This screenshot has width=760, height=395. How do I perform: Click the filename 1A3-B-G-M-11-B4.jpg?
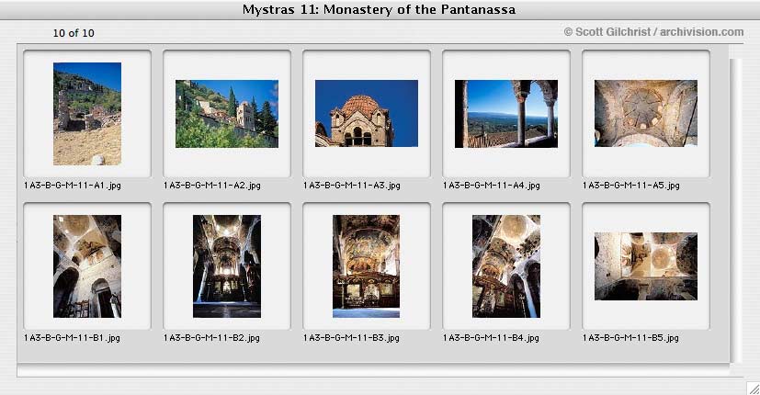click(491, 338)
